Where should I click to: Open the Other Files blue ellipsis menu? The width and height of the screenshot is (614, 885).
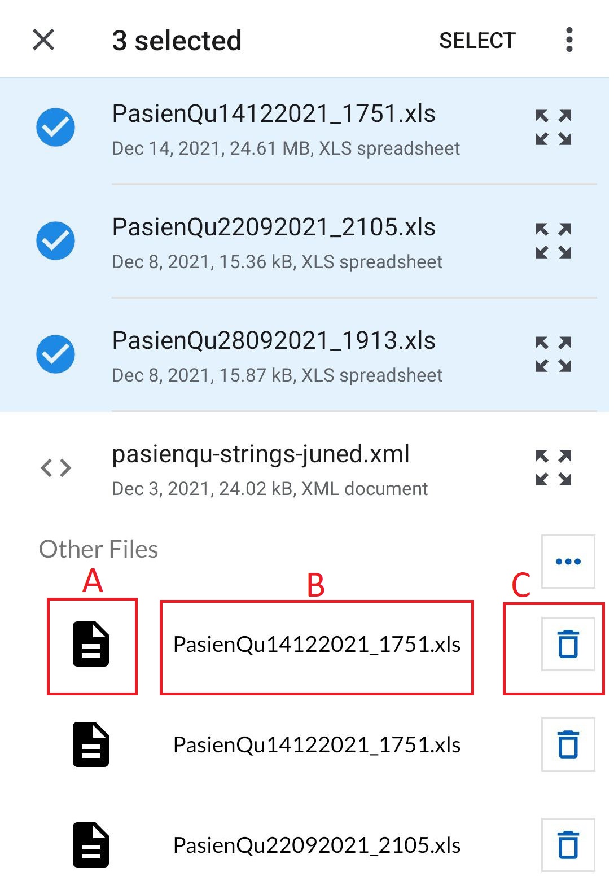click(568, 562)
